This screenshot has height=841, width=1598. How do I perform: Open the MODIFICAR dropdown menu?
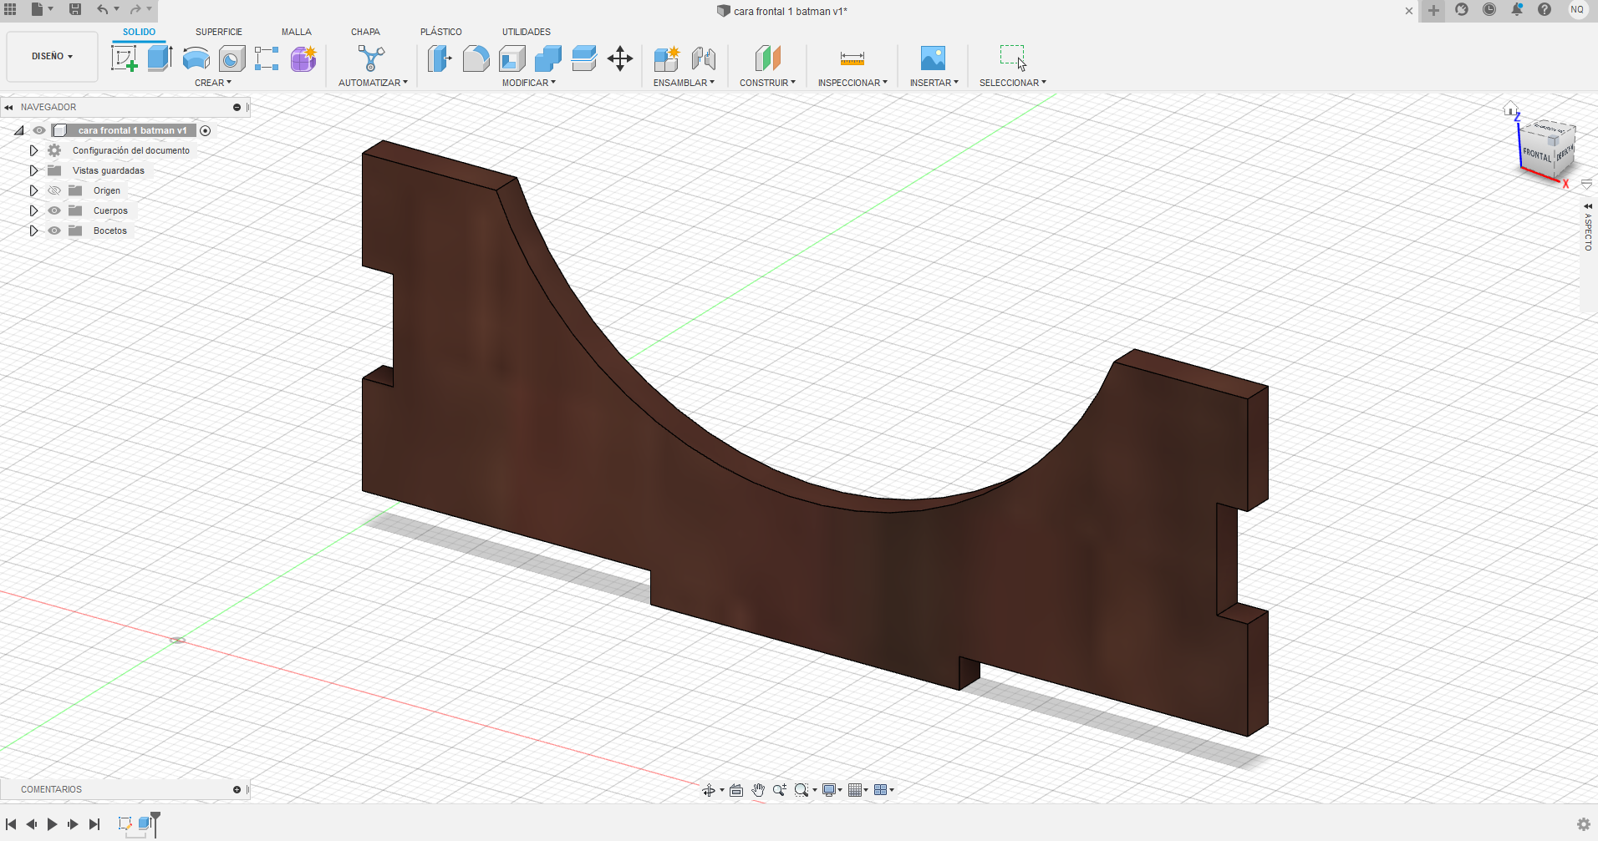(528, 83)
